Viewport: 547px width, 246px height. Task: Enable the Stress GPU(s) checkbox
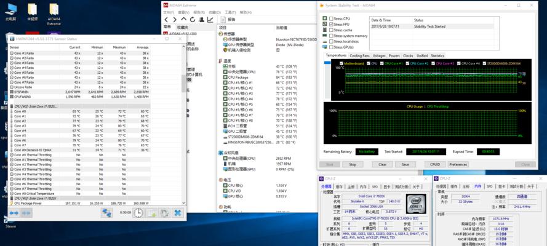click(x=331, y=47)
